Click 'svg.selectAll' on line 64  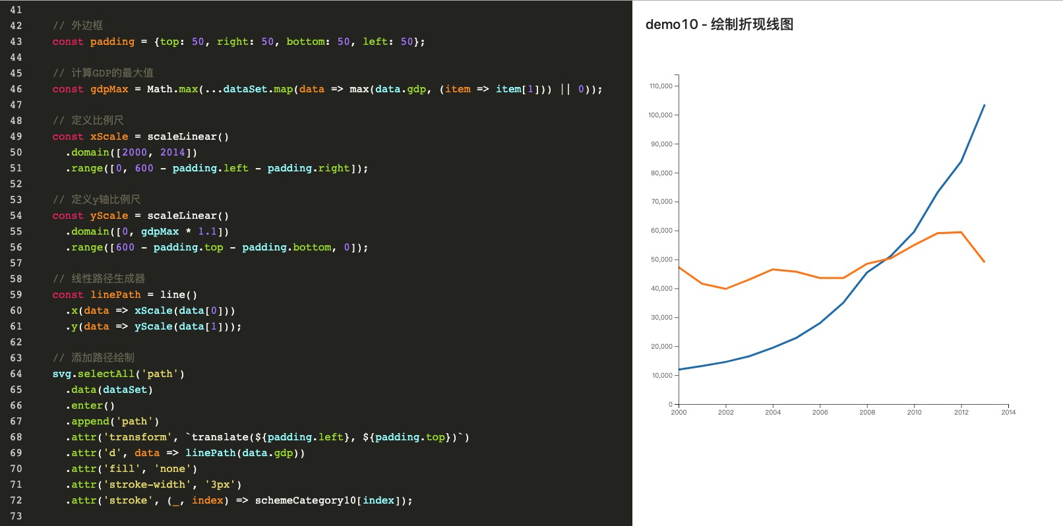[94, 374]
